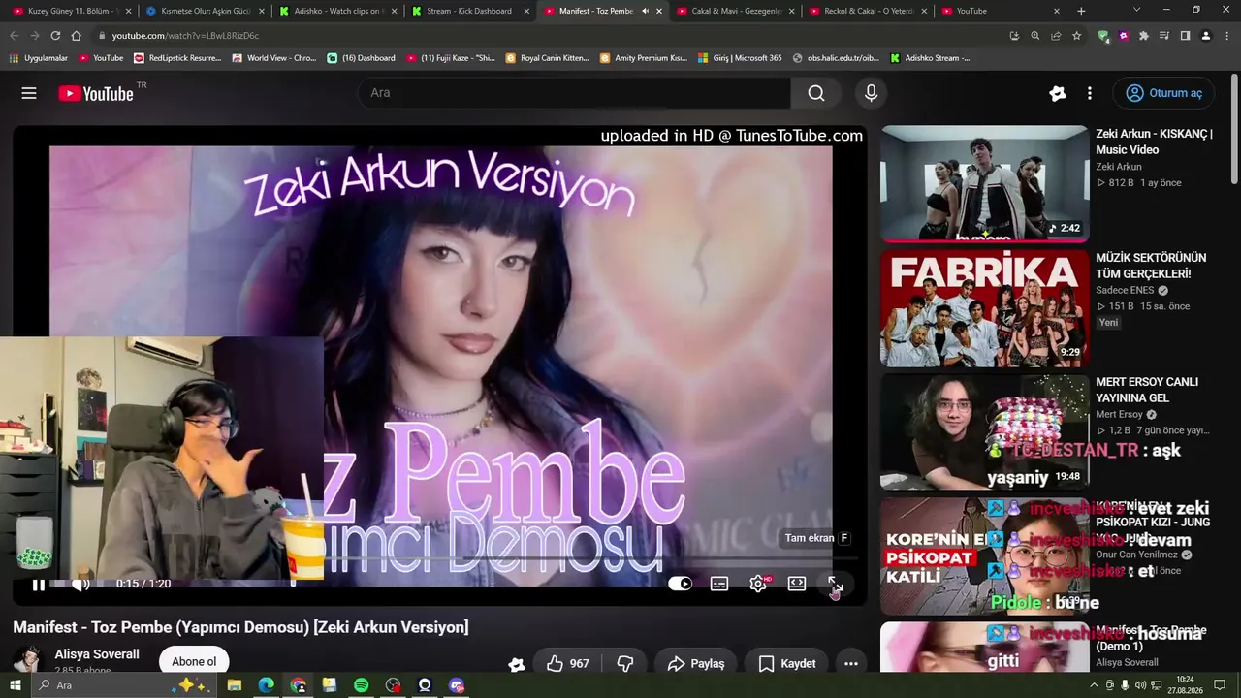Open Zeki Arkun KISKANÇ video thumbnail
Viewport: 1241px width, 698px height.
985,183
